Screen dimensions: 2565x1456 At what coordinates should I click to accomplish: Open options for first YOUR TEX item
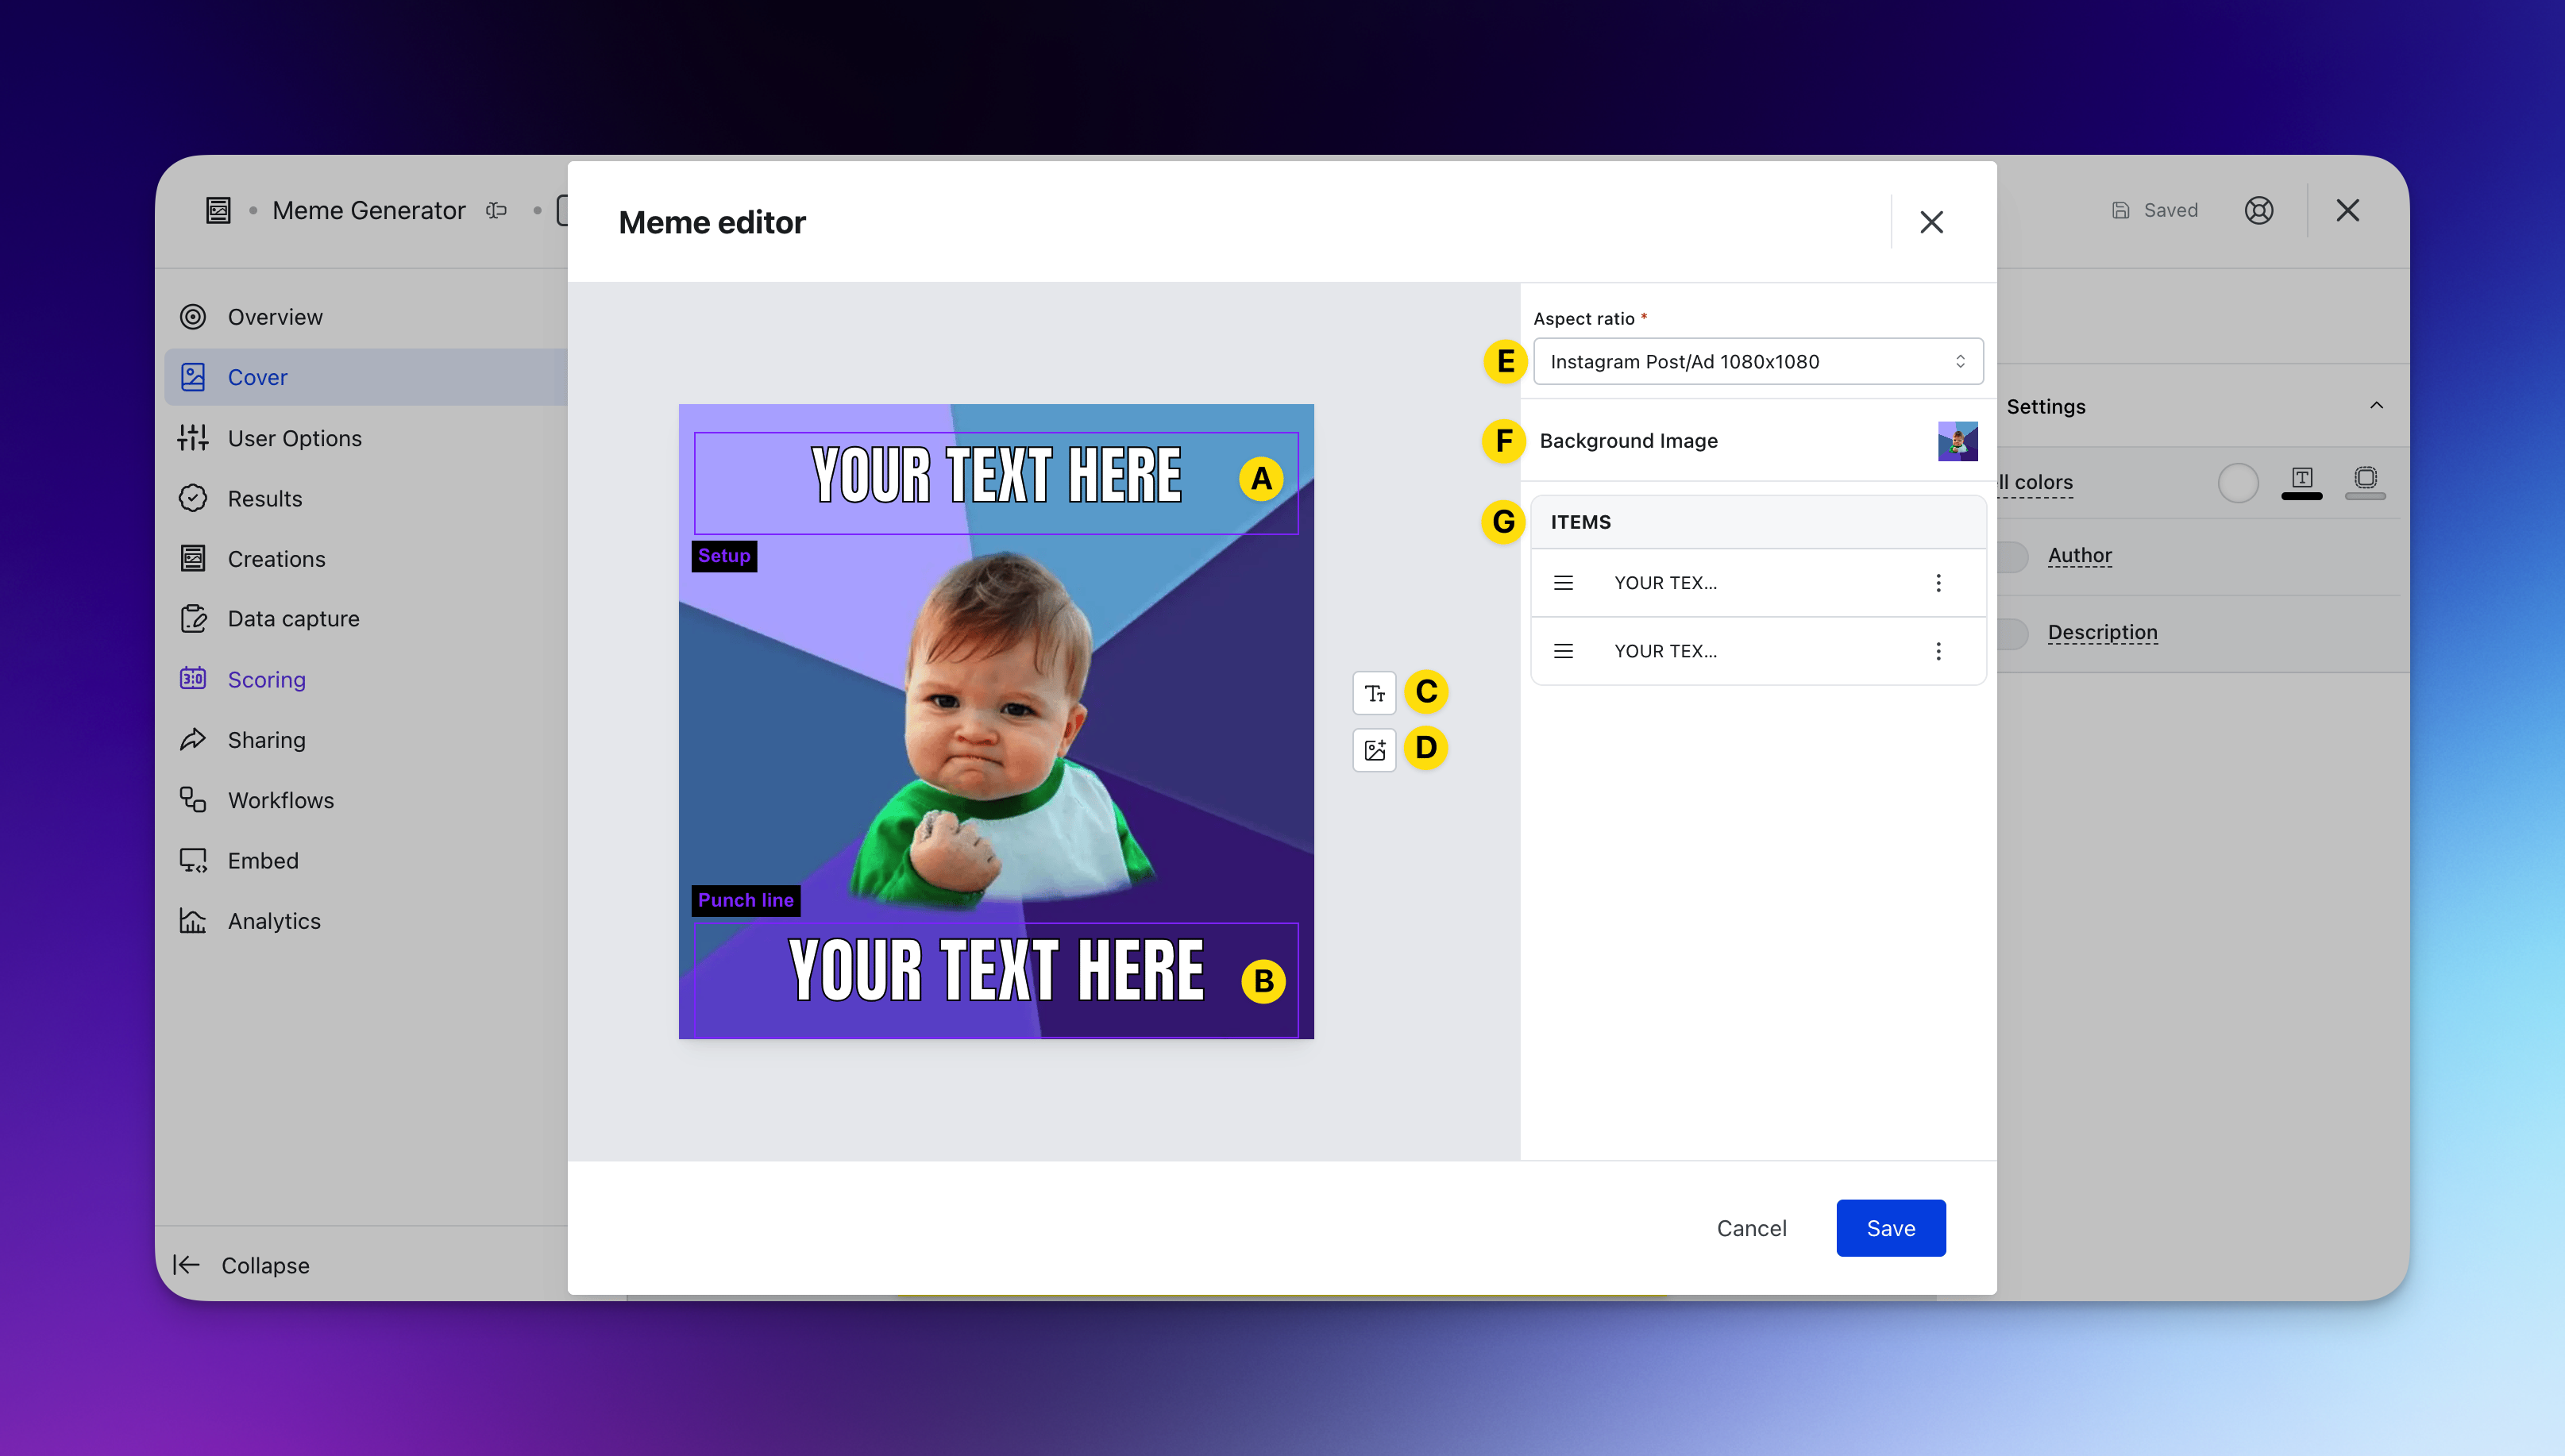pyautogui.click(x=1938, y=583)
